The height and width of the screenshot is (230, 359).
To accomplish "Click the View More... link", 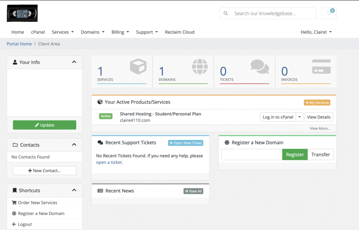I will coord(320,128).
